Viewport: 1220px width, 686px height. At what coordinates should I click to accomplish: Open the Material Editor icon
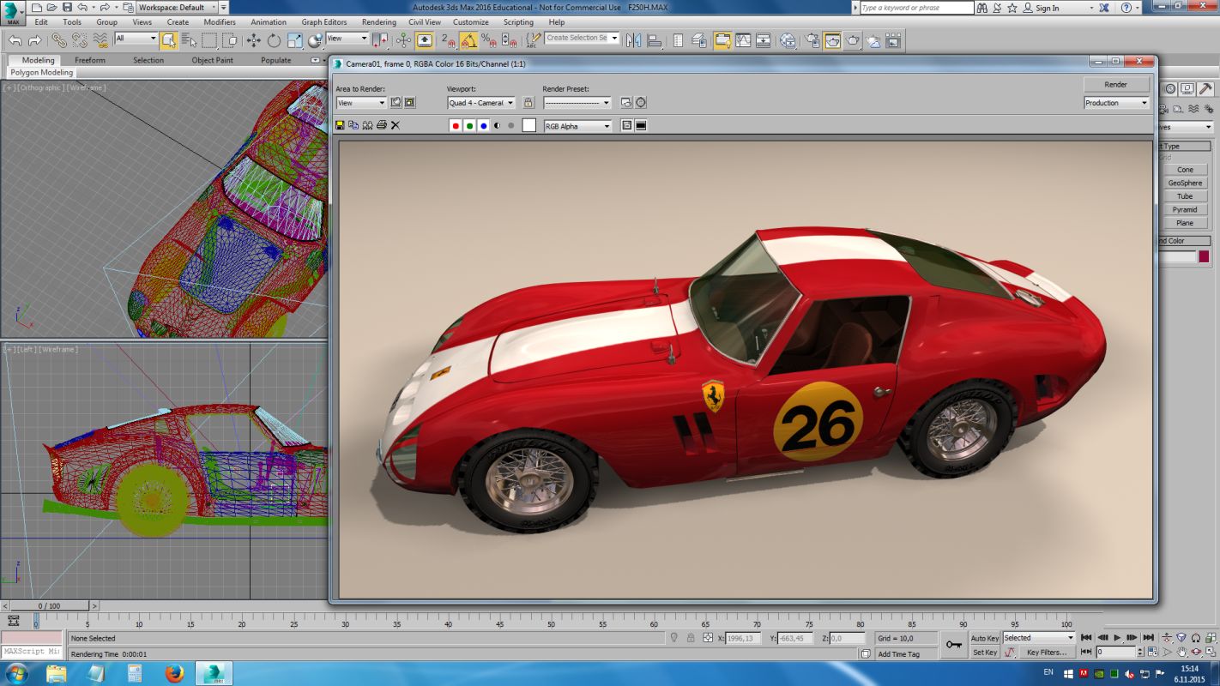tap(788, 39)
